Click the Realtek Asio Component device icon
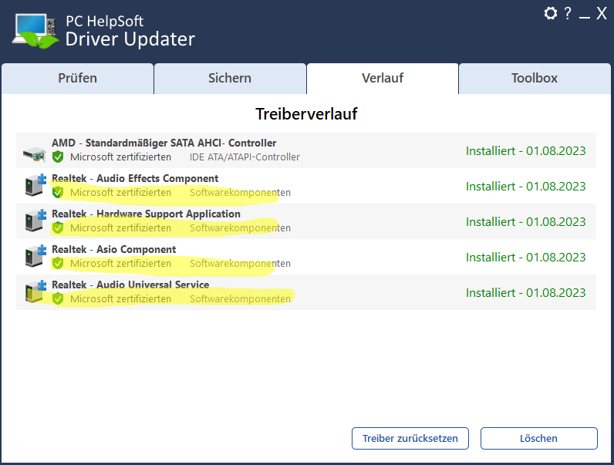The image size is (614, 465). tap(35, 256)
